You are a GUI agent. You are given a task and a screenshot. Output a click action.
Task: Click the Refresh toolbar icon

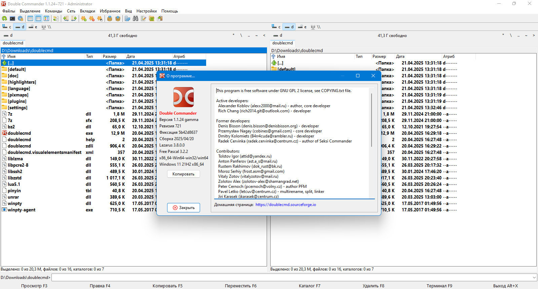4,18
